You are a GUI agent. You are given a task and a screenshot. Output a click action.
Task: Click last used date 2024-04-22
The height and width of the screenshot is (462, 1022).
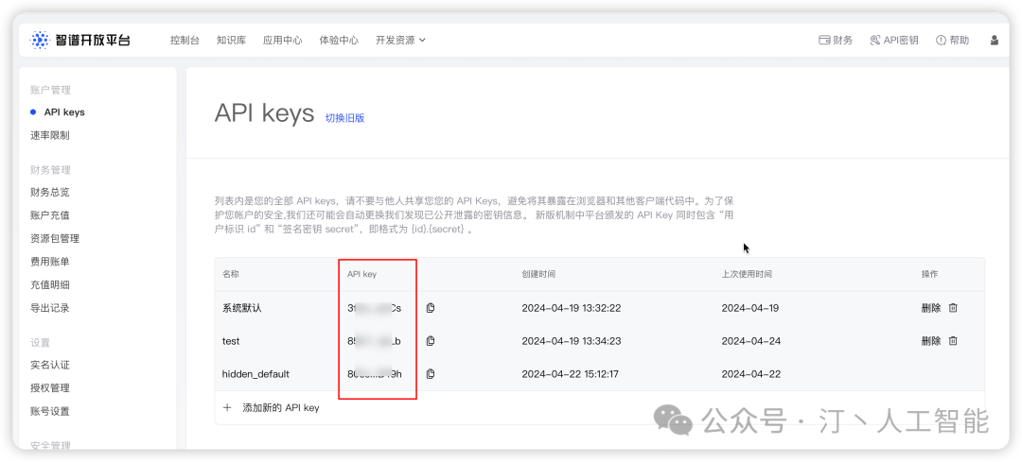750,374
